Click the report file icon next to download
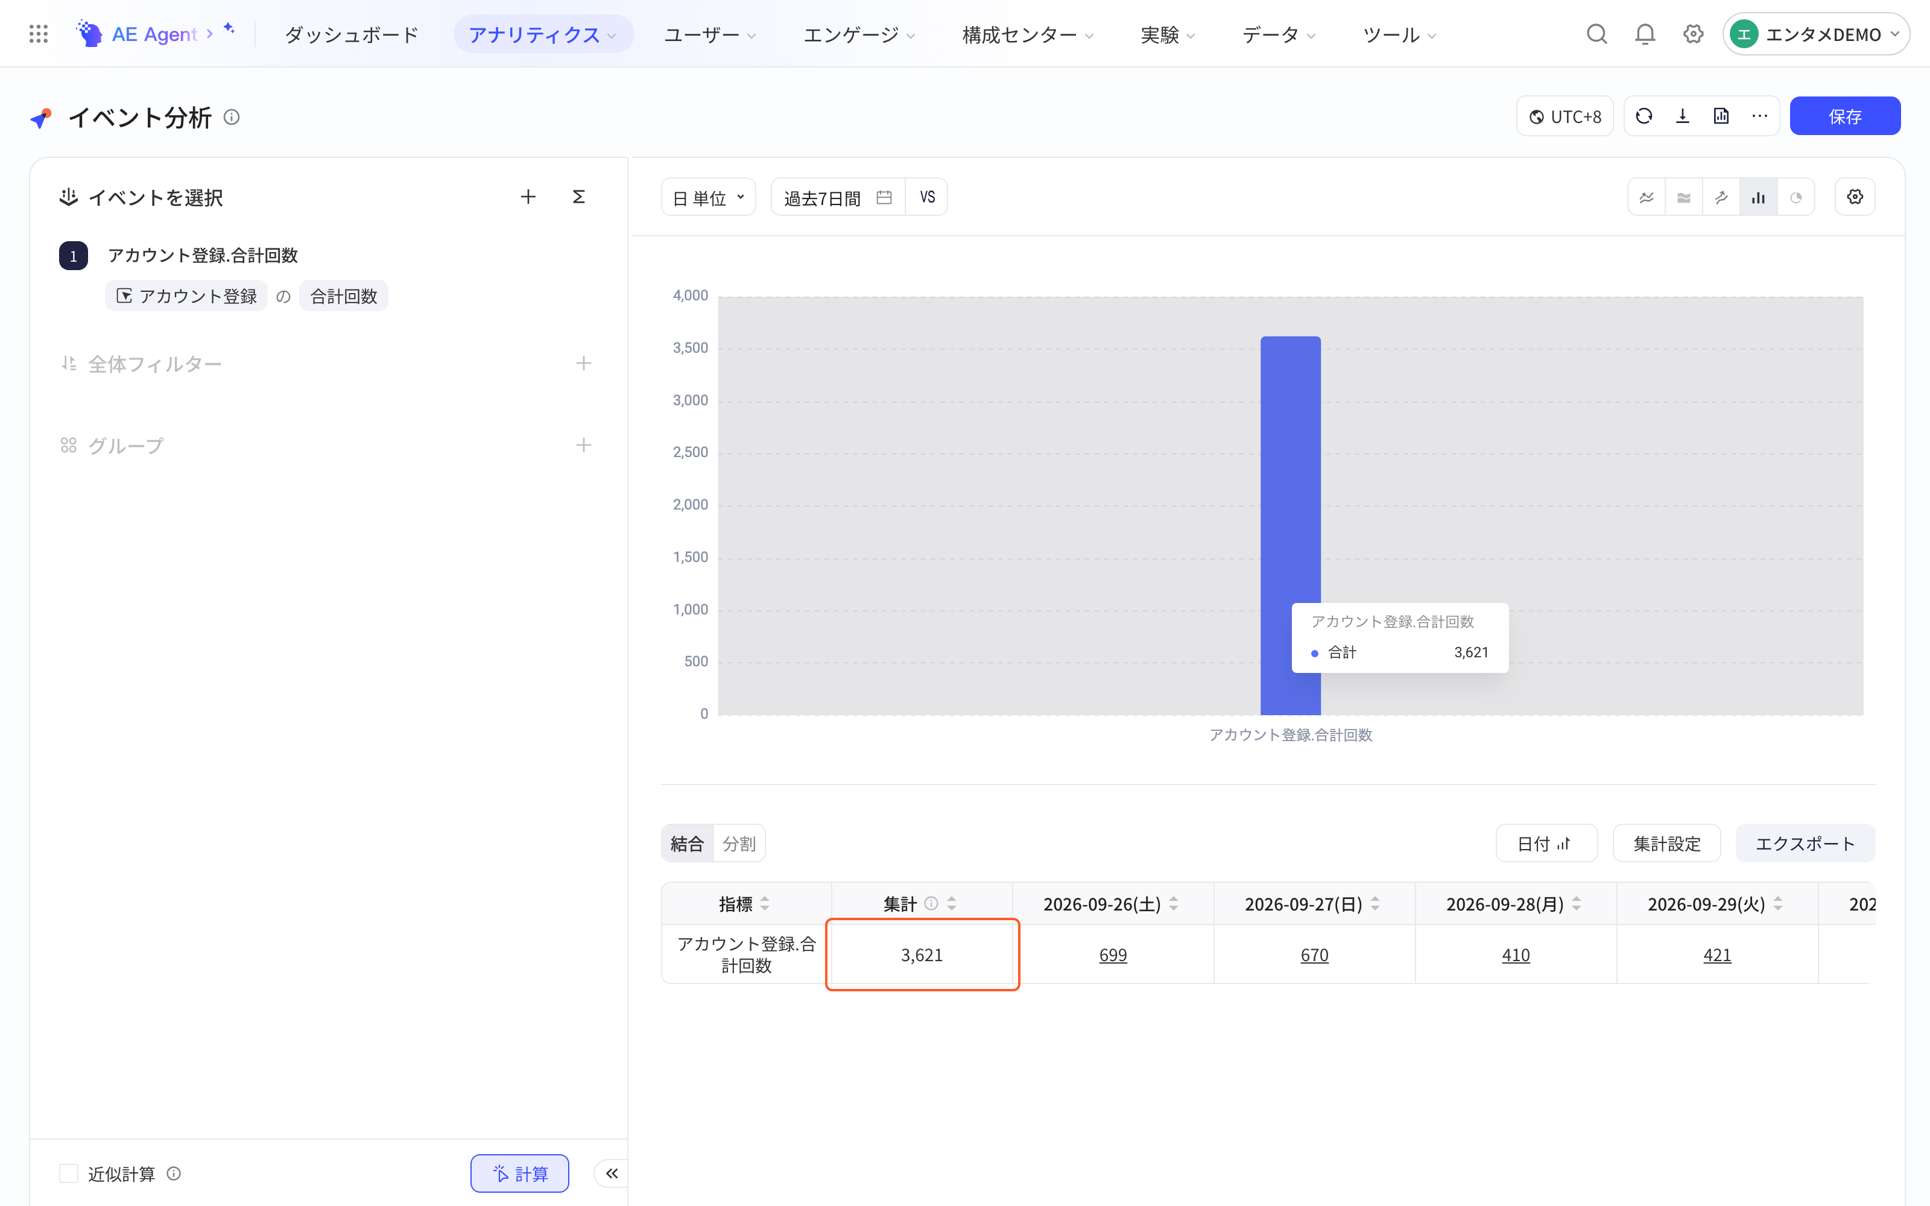Viewport: 1930px width, 1206px height. [1721, 116]
